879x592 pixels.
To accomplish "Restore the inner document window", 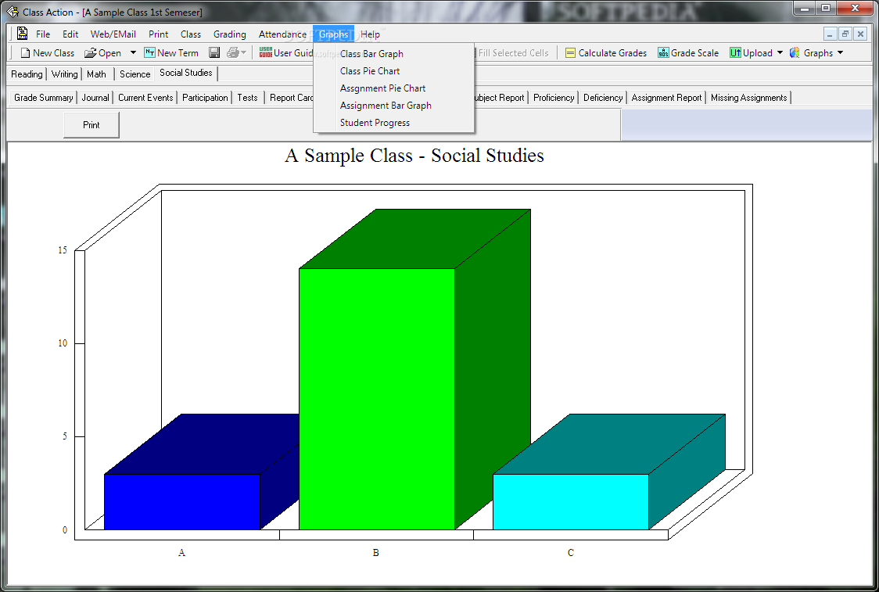I will coord(845,34).
